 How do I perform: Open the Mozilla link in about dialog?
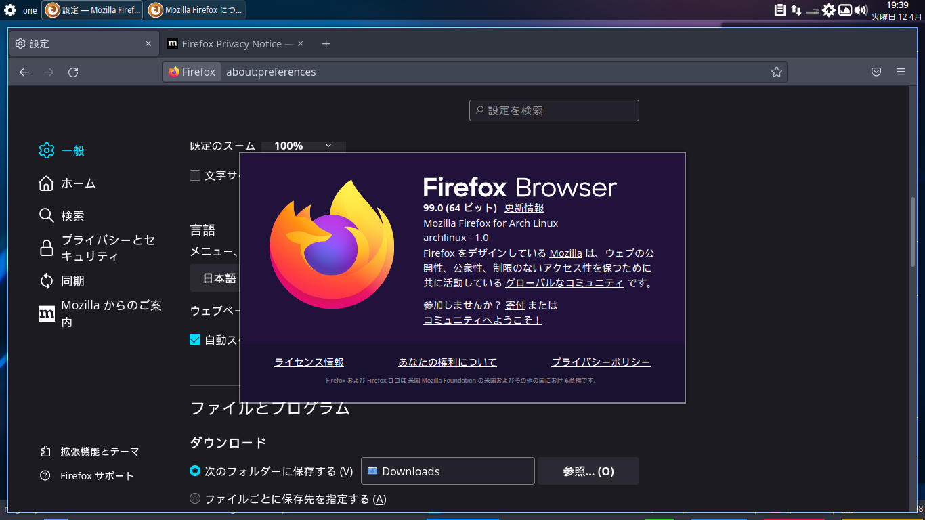click(565, 253)
